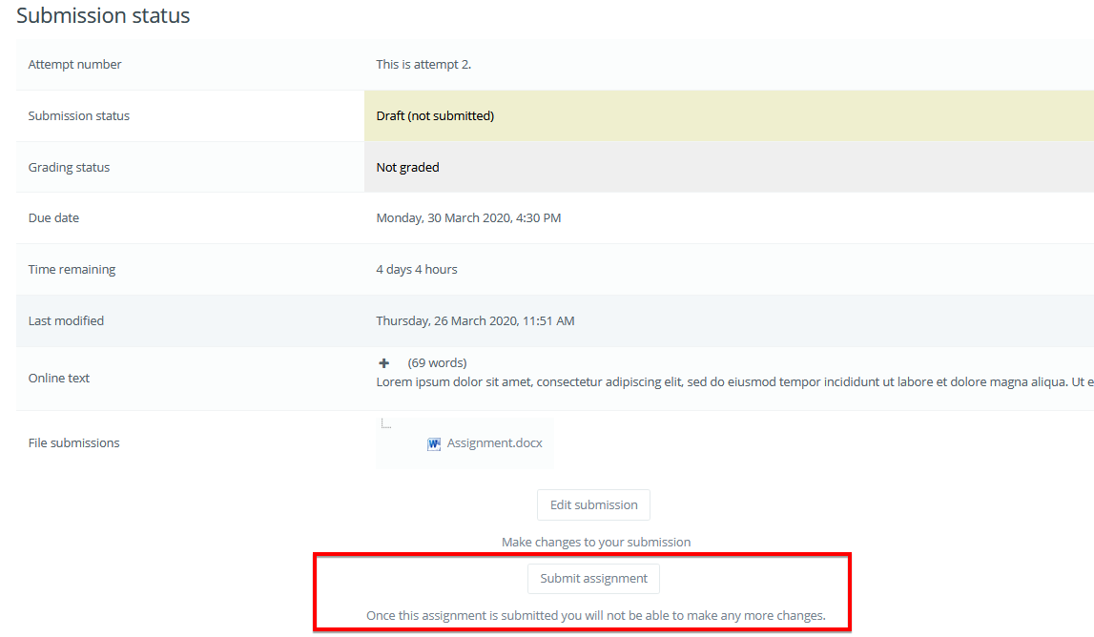This screenshot has height=637, width=1094.
Task: Click the Submission status heading
Action: pyautogui.click(x=103, y=16)
